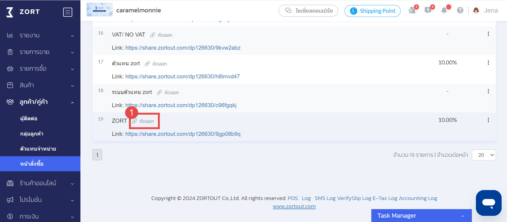This screenshot has width=507, height=222.
Task: Expand the ร้านค้าออนไลน์ menu
Action: click(x=40, y=183)
